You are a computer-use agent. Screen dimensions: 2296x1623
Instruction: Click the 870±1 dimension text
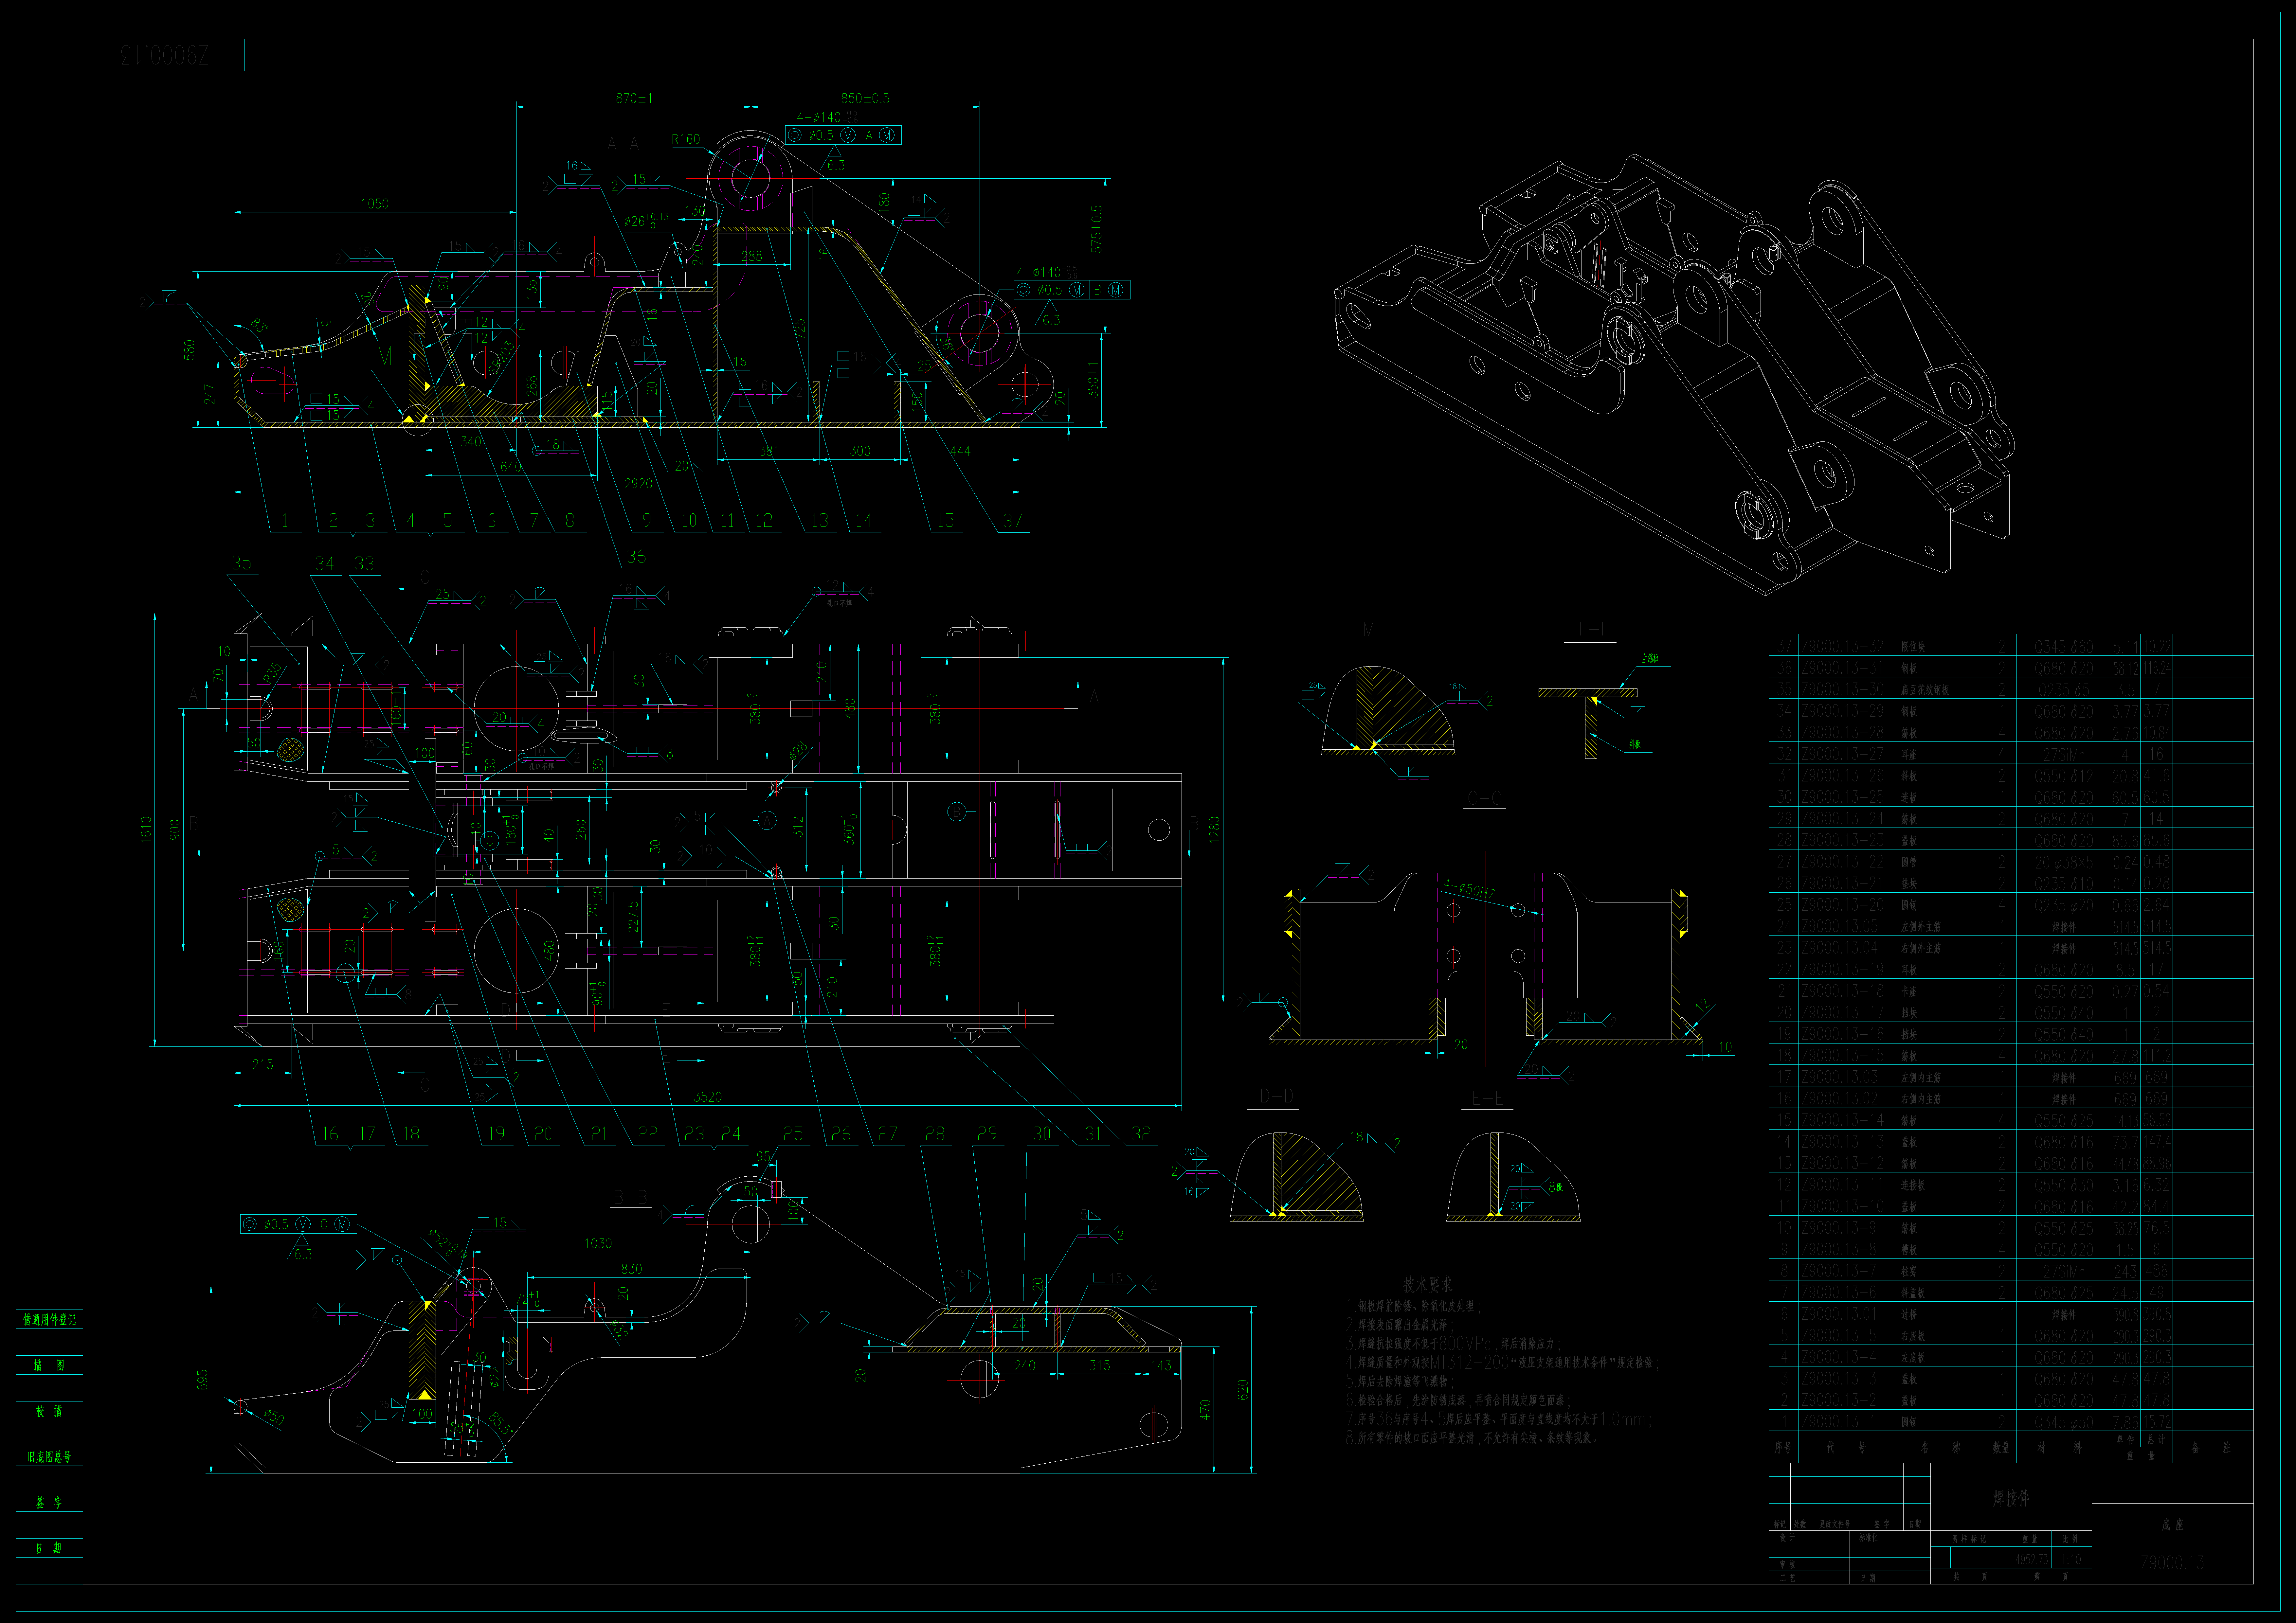tap(634, 98)
